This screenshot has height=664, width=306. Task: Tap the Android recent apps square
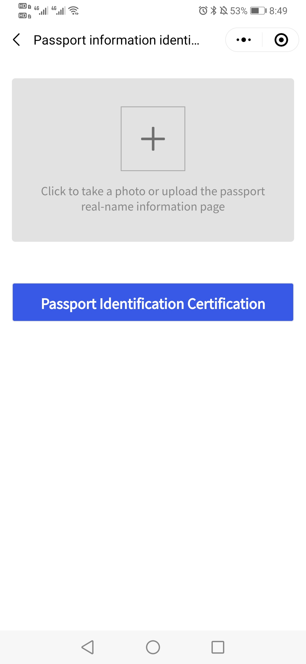[218, 647]
